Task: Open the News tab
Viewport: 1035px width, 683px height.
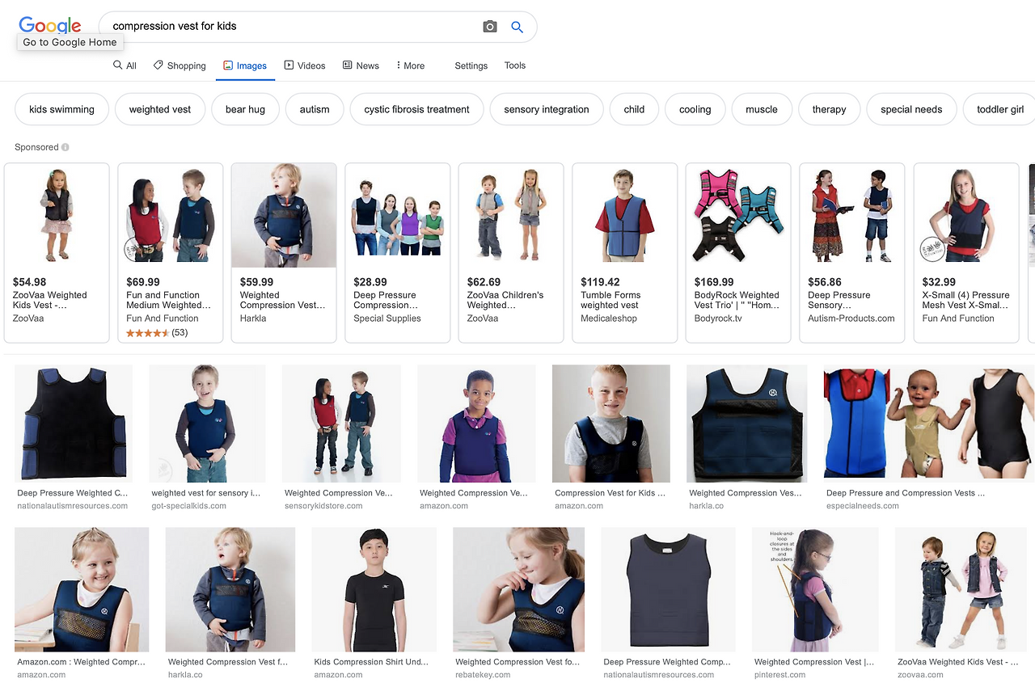Action: pos(361,65)
